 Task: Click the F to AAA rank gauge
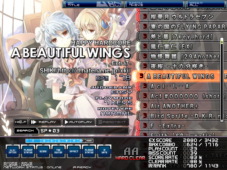(x=59, y=141)
